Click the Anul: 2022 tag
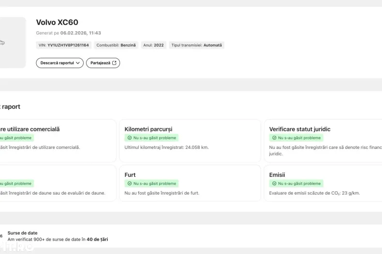This screenshot has height=254, width=382. (x=153, y=45)
